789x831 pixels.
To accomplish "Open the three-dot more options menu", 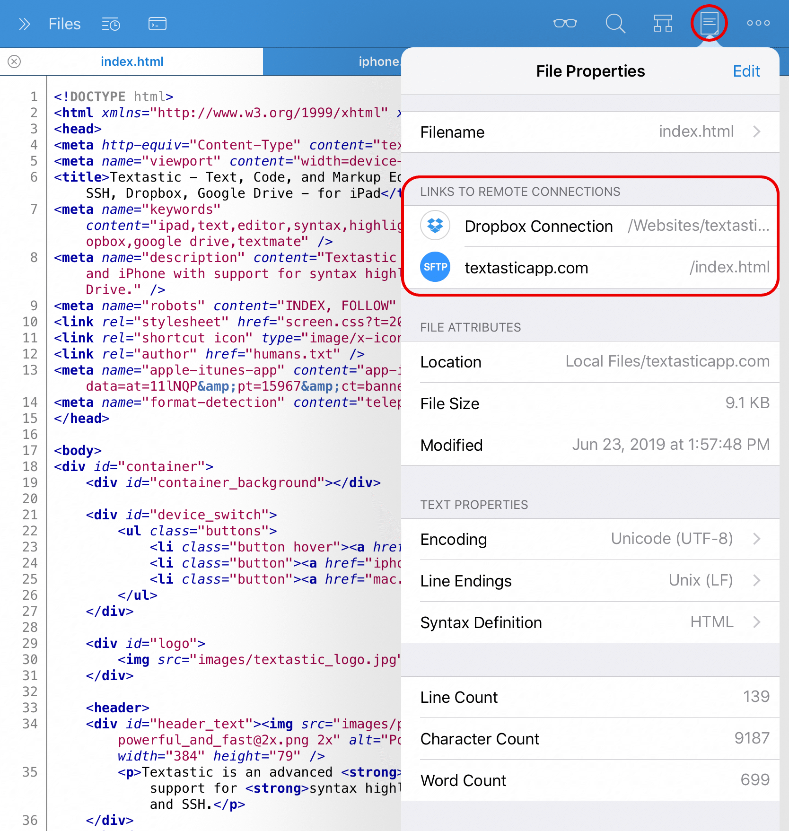I will click(758, 23).
